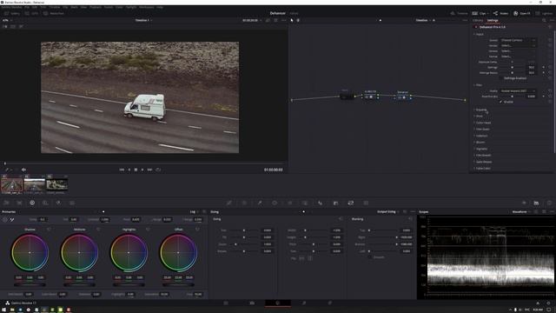Click the Push/Pull slider handle
The height and width of the screenshot is (313, 556).
tap(512, 97)
